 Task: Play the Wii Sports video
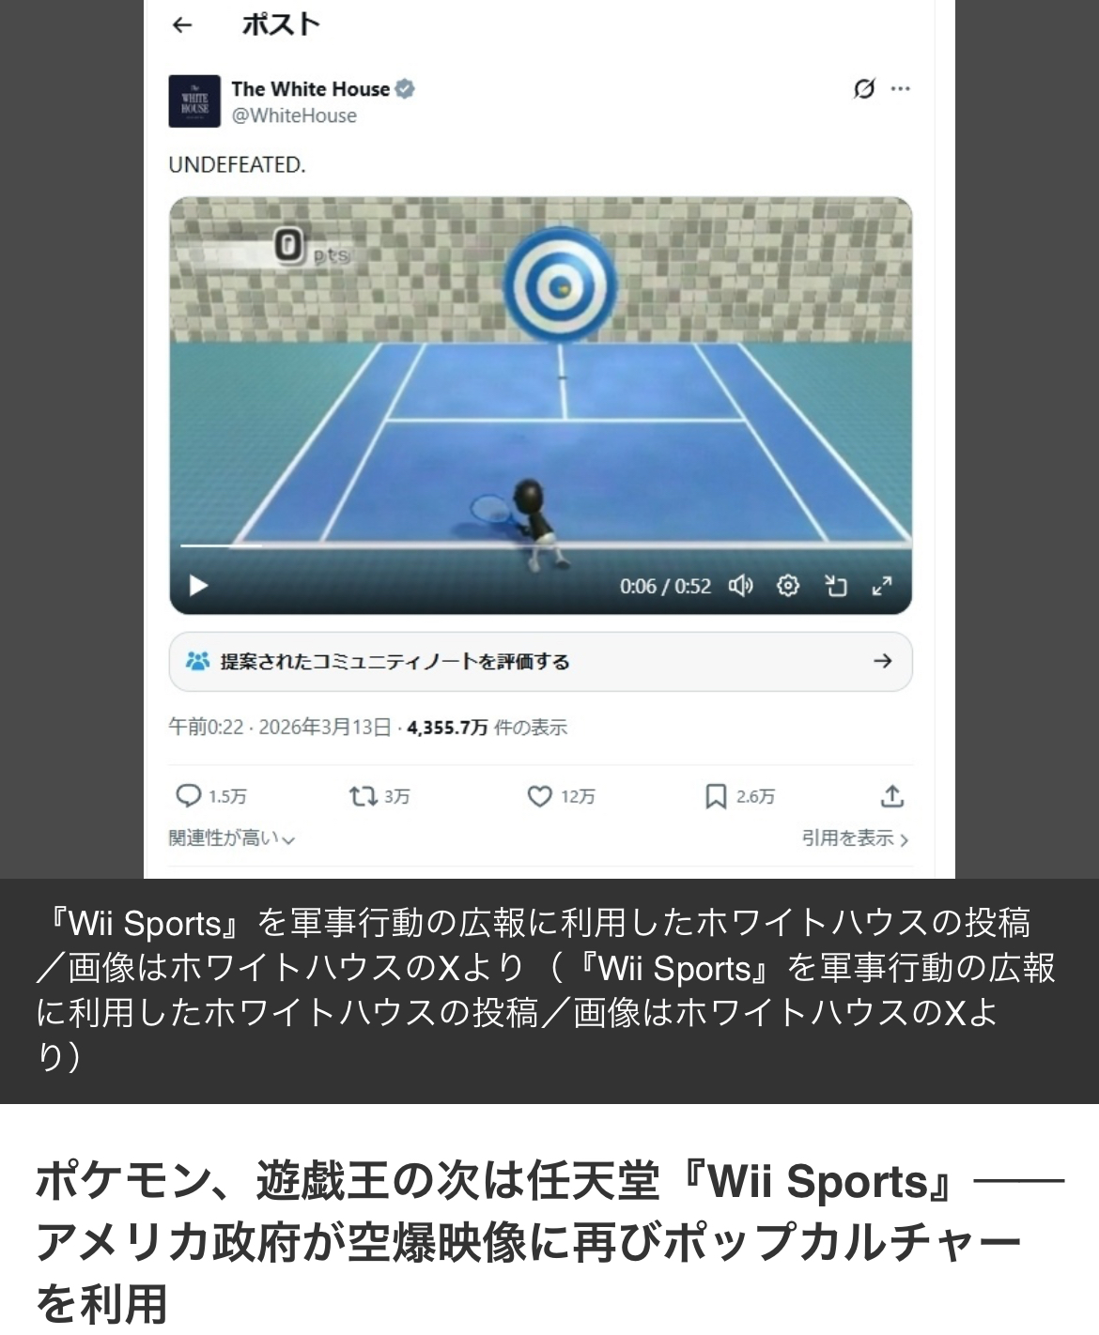tap(198, 587)
